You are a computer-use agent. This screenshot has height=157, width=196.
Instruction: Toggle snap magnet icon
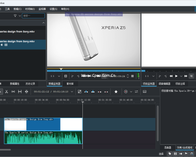[192, 153]
